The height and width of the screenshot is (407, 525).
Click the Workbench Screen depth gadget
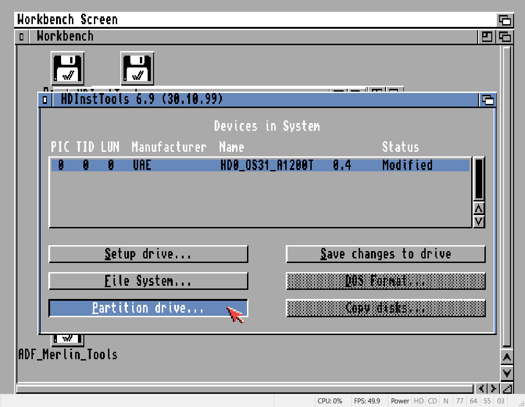504,20
